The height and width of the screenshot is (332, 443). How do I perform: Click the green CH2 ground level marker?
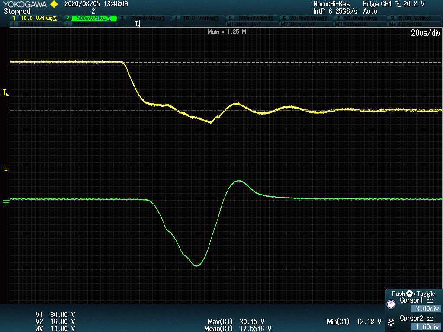[x=6, y=203]
